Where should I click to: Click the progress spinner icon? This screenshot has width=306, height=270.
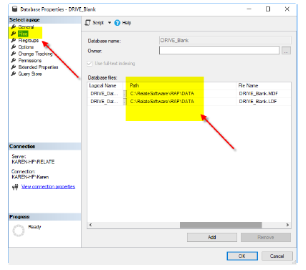(19, 231)
